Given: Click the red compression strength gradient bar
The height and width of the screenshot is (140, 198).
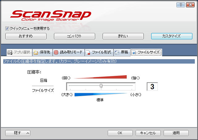Looking at the screenshot, I should tap(100, 77).
